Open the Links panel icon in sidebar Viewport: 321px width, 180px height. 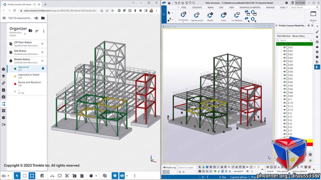point(3,83)
